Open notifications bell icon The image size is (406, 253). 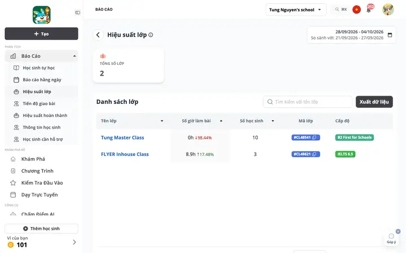pos(369,10)
